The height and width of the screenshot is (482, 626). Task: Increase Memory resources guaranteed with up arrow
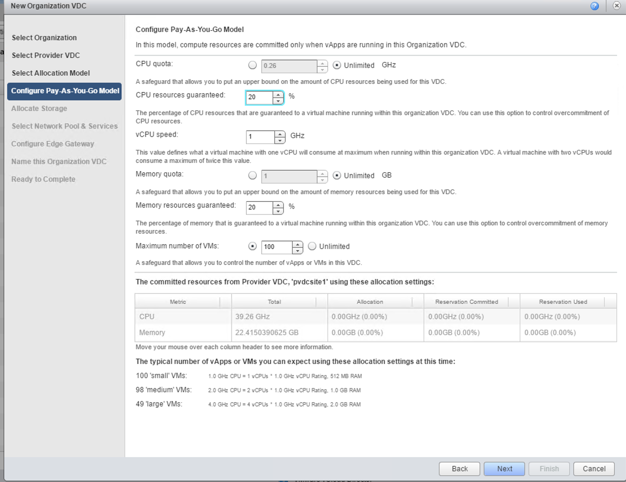point(278,205)
